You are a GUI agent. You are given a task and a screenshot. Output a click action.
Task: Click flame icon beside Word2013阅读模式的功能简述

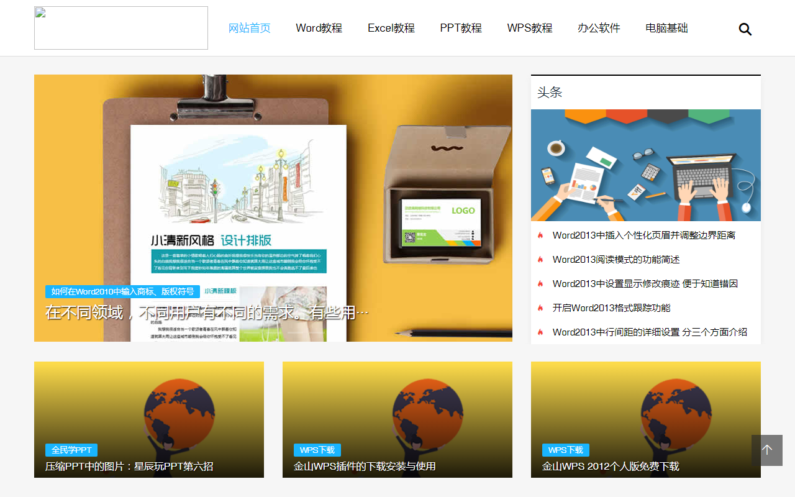tap(541, 260)
